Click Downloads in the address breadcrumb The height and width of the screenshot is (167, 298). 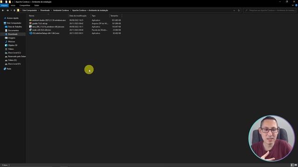[x=45, y=10]
